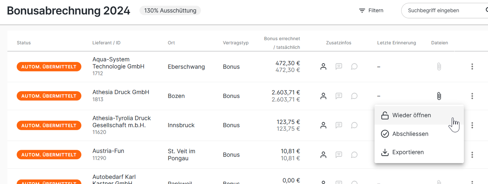Open the note icon for Athesia Druck GmbH
This screenshot has height=184, width=488.
pyautogui.click(x=339, y=96)
